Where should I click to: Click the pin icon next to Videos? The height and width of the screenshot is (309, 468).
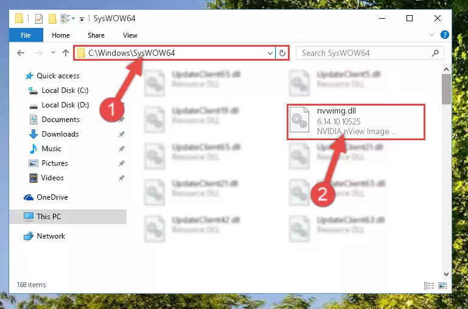(122, 178)
